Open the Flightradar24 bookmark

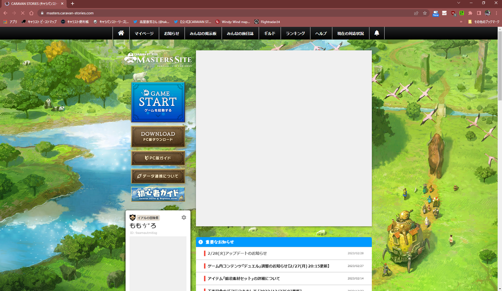[267, 22]
